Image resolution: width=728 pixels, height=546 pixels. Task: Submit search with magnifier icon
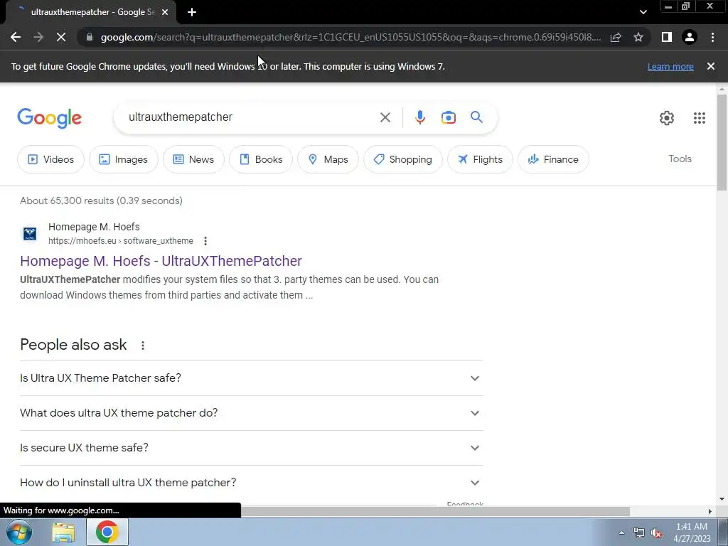pyautogui.click(x=476, y=117)
